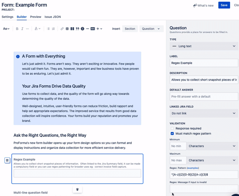The height and width of the screenshot is (196, 239).
Task: Save the form
Action: tap(224, 5)
